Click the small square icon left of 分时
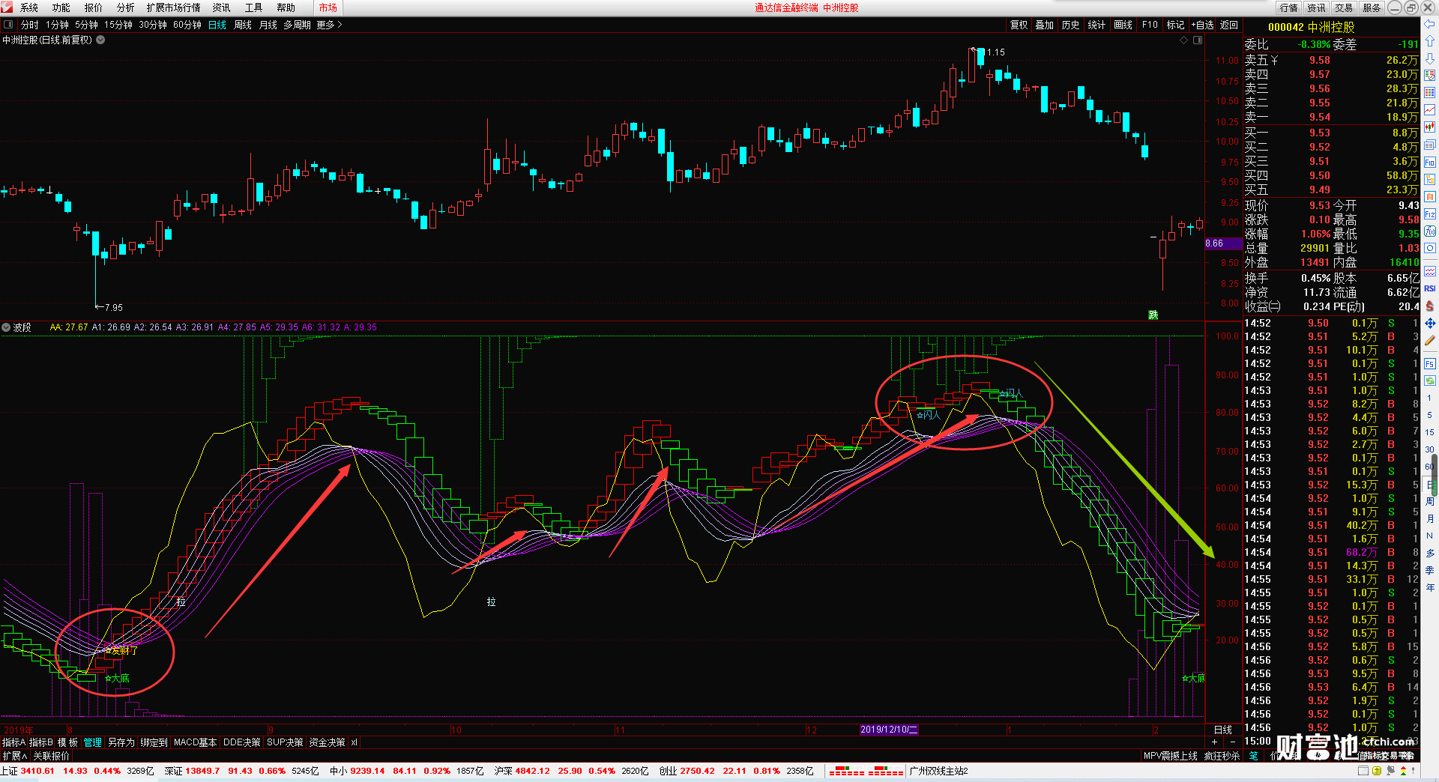Screen dimensions: 1439x782 point(8,25)
